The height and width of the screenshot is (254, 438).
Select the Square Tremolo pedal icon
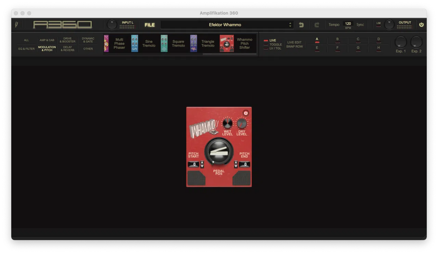point(164,43)
